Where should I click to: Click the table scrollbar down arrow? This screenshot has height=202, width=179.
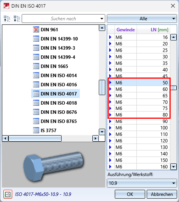click(x=173, y=167)
